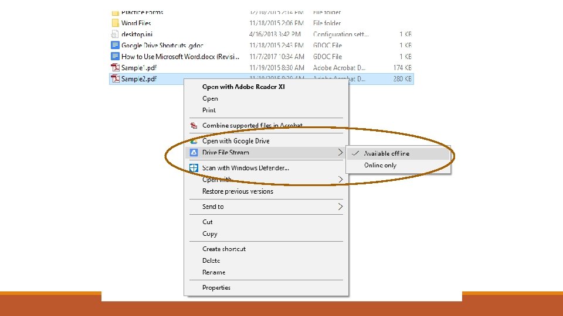The width and height of the screenshot is (563, 316).
Task: Expand the Open with submenu arrow
Action: 340,180
